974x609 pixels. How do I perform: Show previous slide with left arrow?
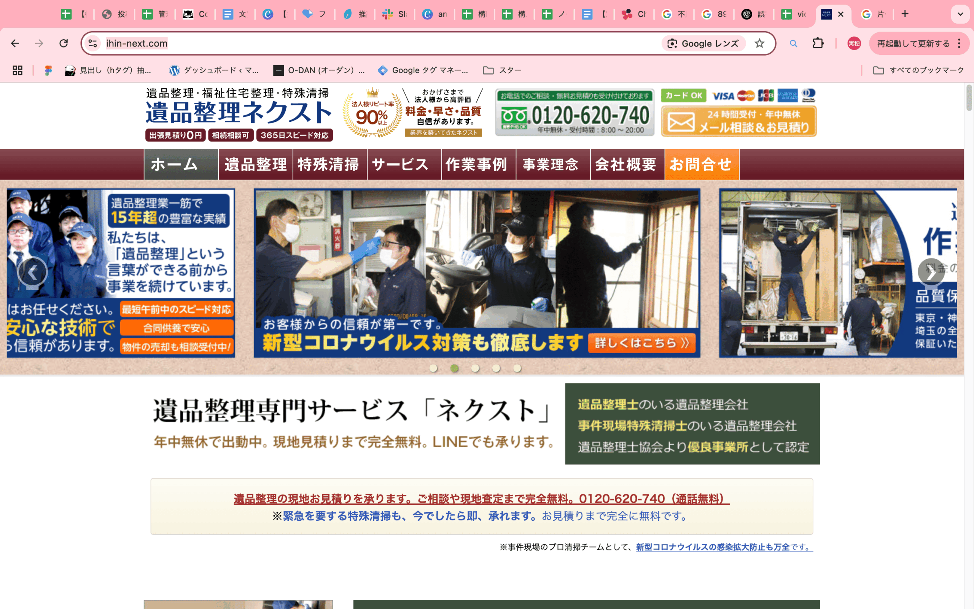pos(33,272)
